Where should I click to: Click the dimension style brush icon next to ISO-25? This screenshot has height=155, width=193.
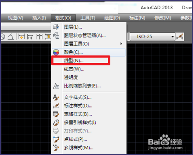[x=180, y=37]
